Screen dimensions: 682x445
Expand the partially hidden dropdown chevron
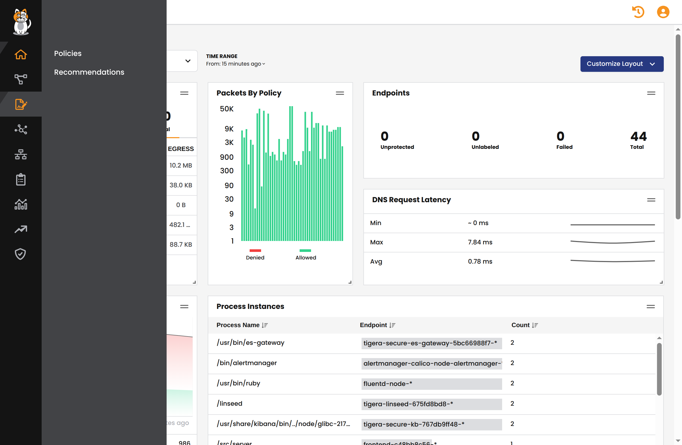(x=188, y=61)
